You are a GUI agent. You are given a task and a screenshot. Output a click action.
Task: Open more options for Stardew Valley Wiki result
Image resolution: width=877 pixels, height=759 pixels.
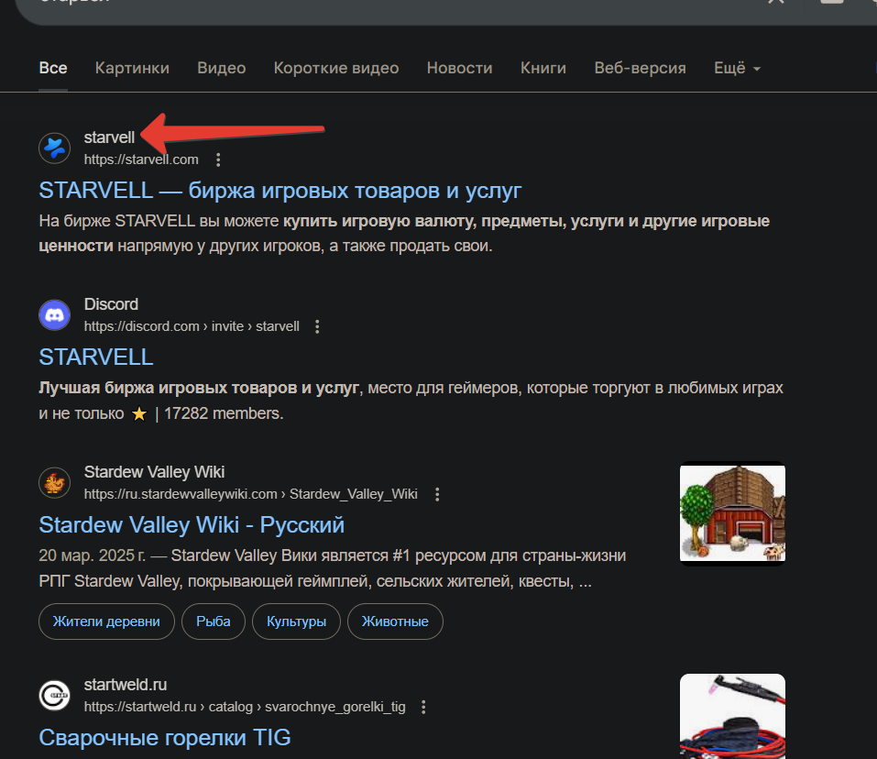pos(437,494)
